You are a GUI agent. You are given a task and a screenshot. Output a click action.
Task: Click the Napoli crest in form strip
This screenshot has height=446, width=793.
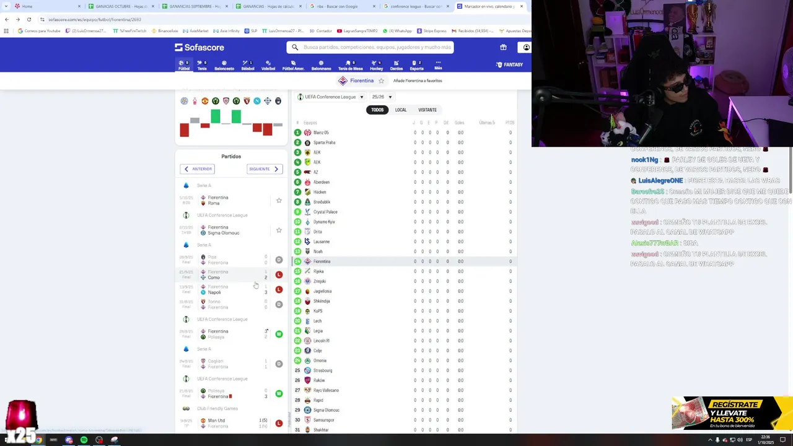(257, 101)
